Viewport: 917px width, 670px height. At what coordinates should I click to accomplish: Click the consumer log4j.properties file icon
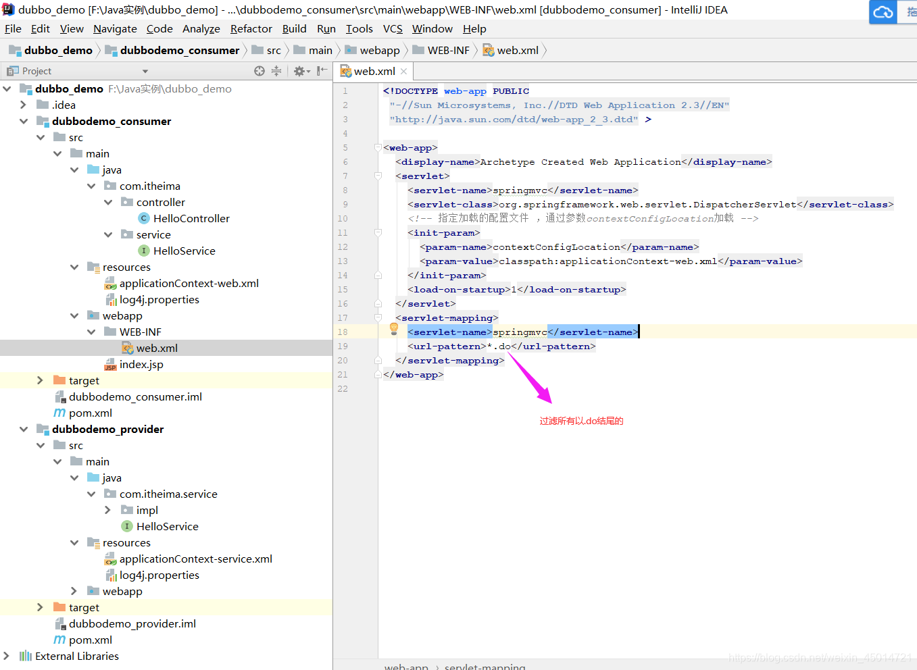click(x=111, y=300)
